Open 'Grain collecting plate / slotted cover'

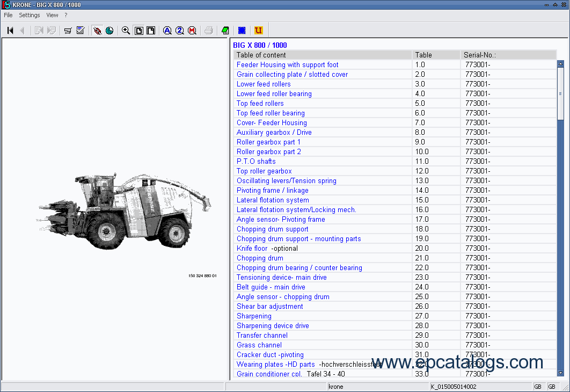pyautogui.click(x=293, y=75)
